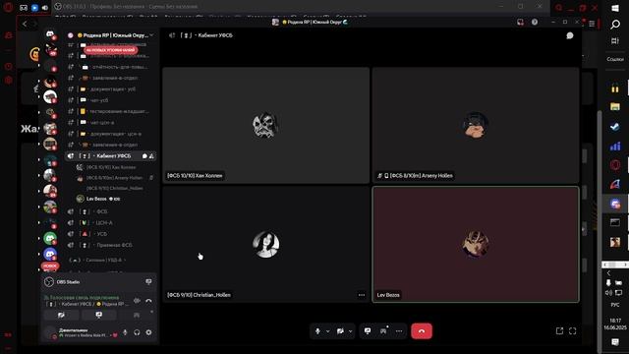Open the blue Discord-logo server icon

coord(50,254)
